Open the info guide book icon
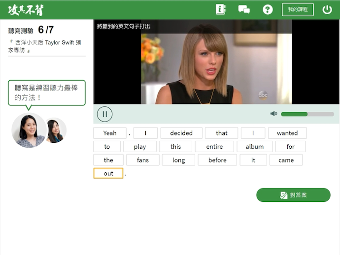Screen dimensions: 340x255 tap(220, 9)
